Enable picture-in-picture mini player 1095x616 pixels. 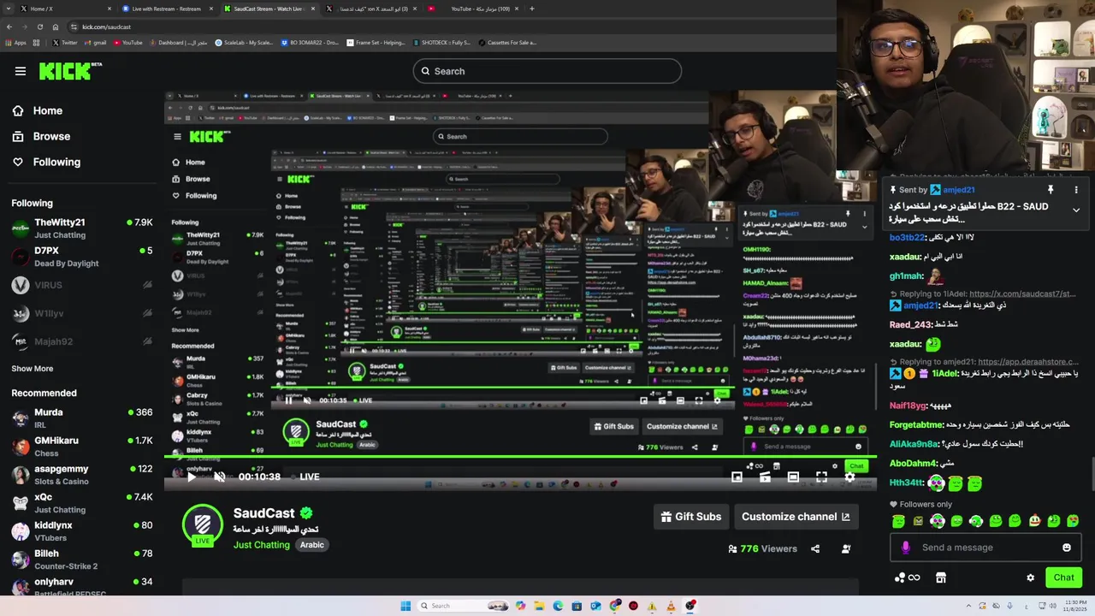[x=737, y=477]
